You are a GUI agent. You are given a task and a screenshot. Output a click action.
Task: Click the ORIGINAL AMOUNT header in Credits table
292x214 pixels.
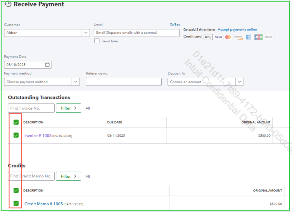click(267, 191)
